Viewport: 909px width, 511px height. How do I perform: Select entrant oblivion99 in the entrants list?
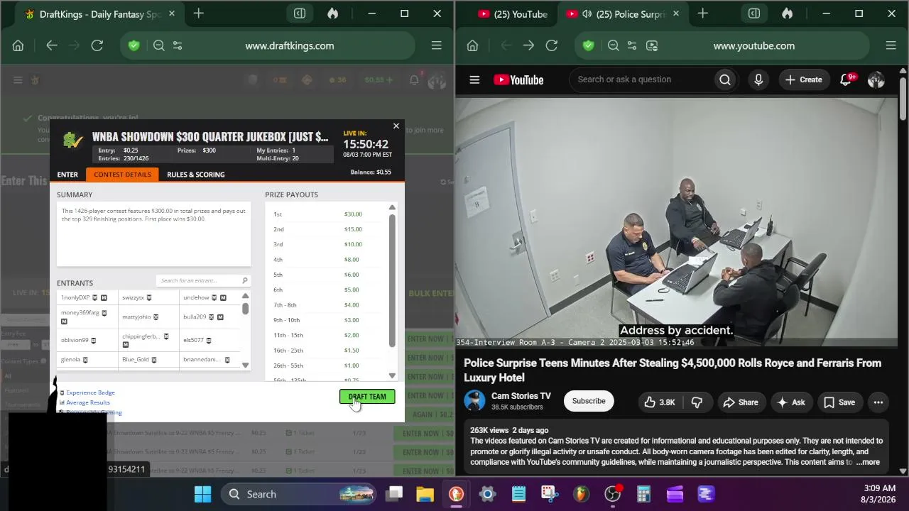click(x=75, y=340)
